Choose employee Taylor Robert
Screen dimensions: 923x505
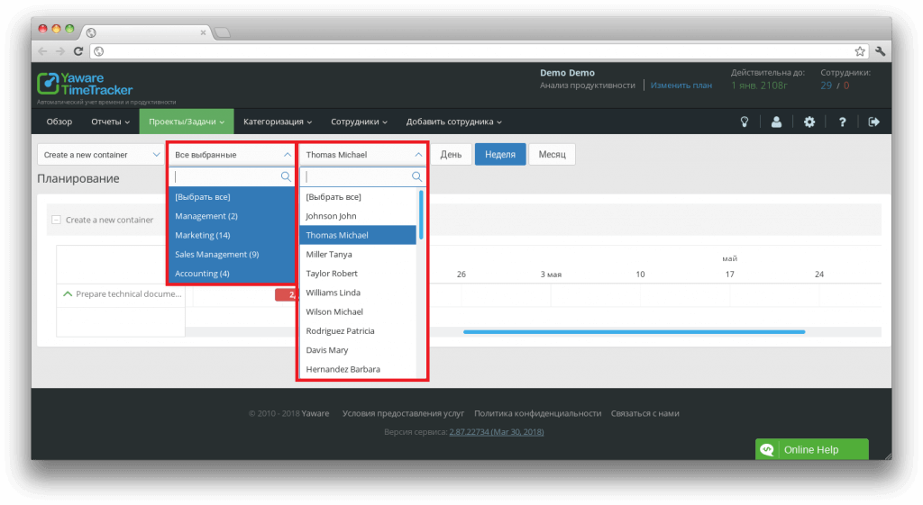coord(358,274)
